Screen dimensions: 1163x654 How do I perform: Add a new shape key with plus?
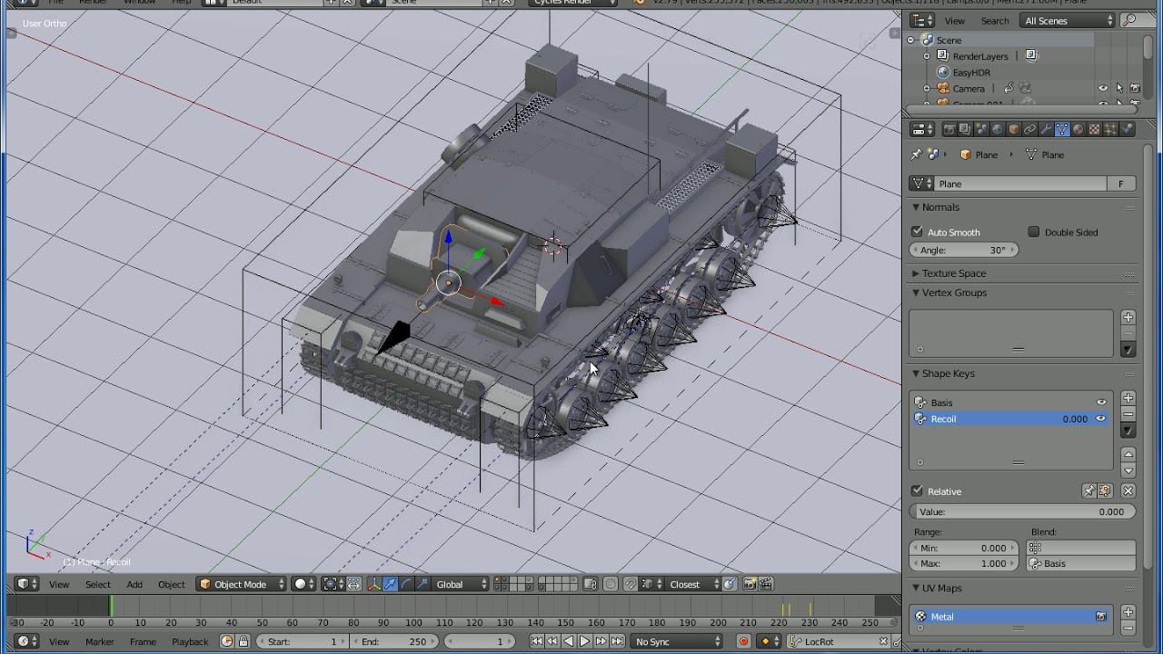click(1128, 398)
